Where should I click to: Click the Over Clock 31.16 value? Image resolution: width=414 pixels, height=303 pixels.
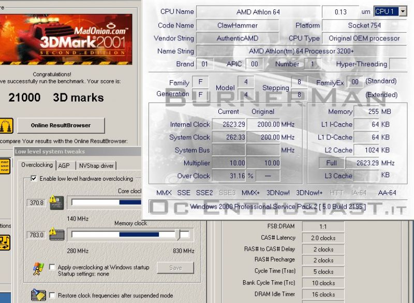(229, 176)
